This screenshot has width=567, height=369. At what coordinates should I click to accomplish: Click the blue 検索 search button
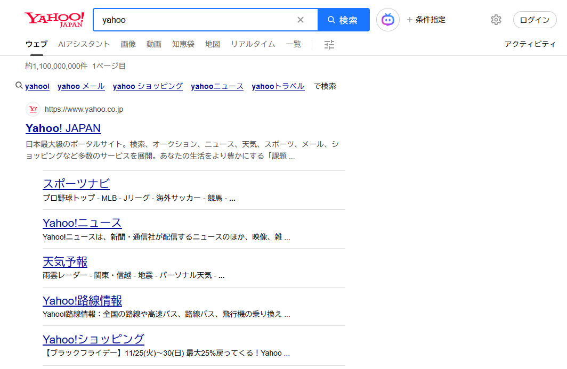343,20
